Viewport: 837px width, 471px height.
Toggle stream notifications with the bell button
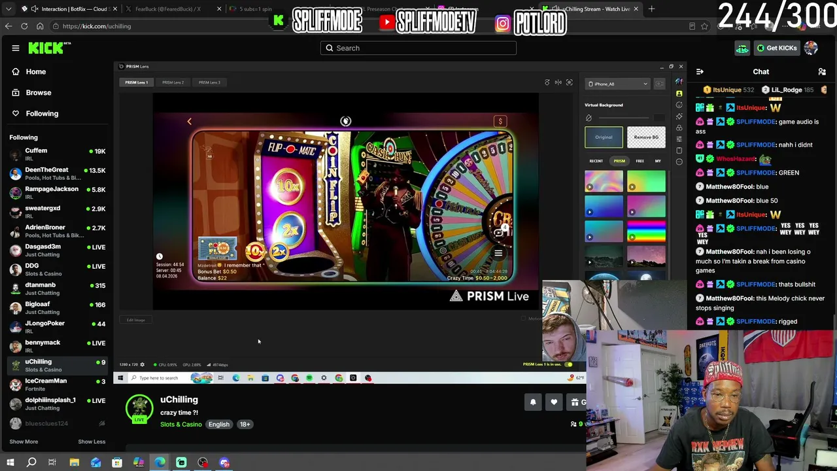coord(533,402)
